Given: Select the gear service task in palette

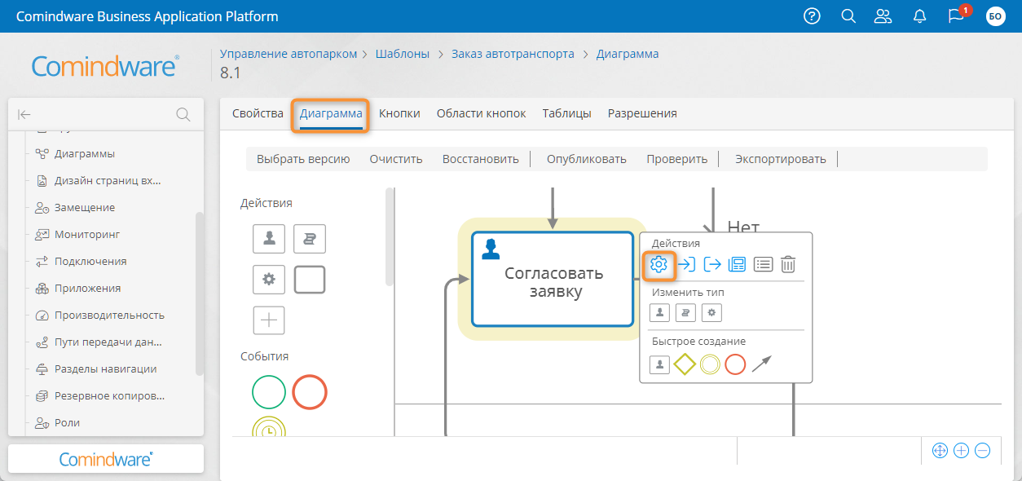Looking at the screenshot, I should 269,280.
